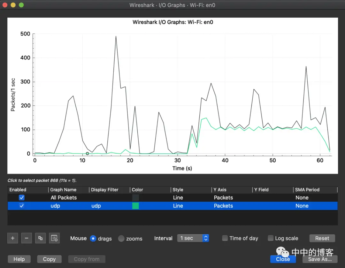Remove selected graph with minus button
The width and height of the screenshot is (345, 268).
tap(27, 238)
